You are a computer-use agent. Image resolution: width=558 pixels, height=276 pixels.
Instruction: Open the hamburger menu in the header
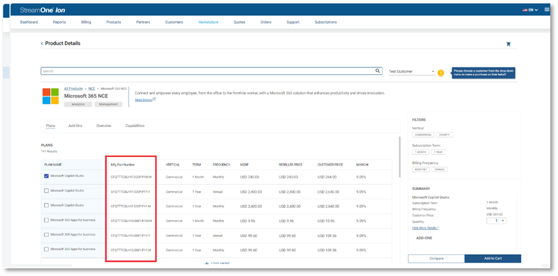547,10
